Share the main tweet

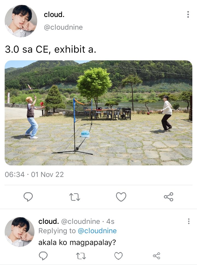pos(169,197)
